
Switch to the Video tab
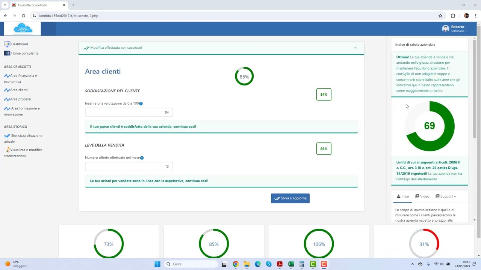point(422,196)
